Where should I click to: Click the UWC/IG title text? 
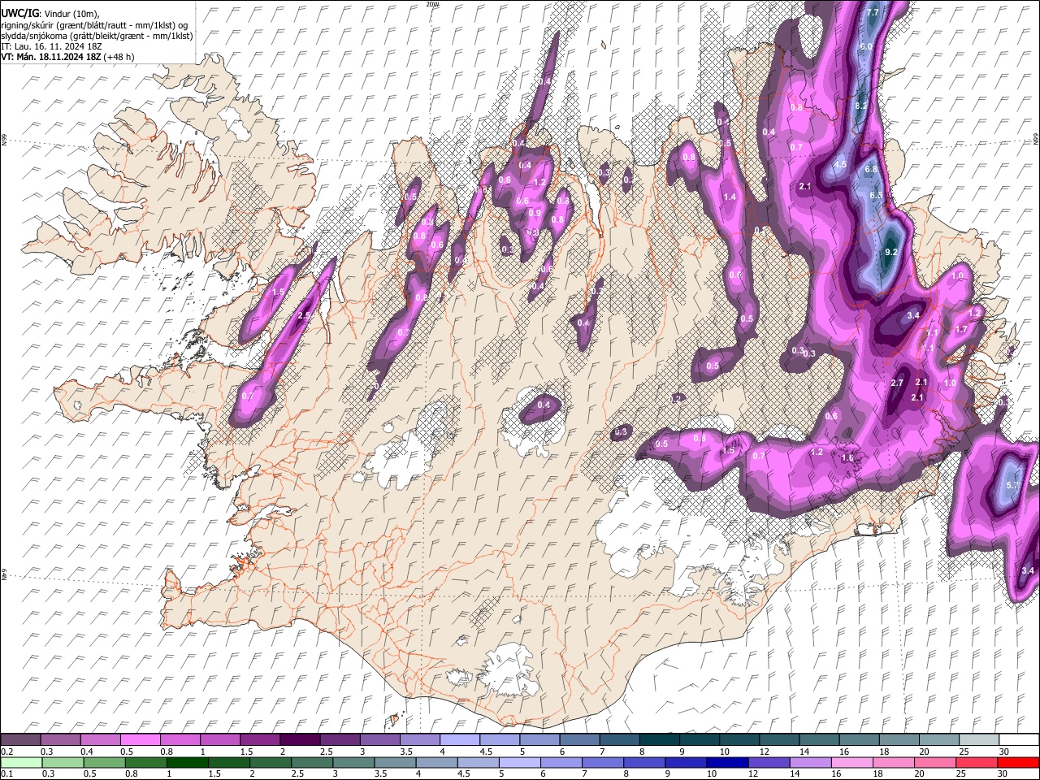[x=20, y=14]
